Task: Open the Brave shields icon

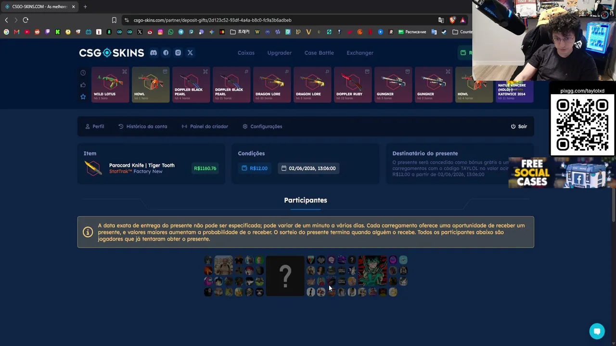Action: click(x=452, y=20)
